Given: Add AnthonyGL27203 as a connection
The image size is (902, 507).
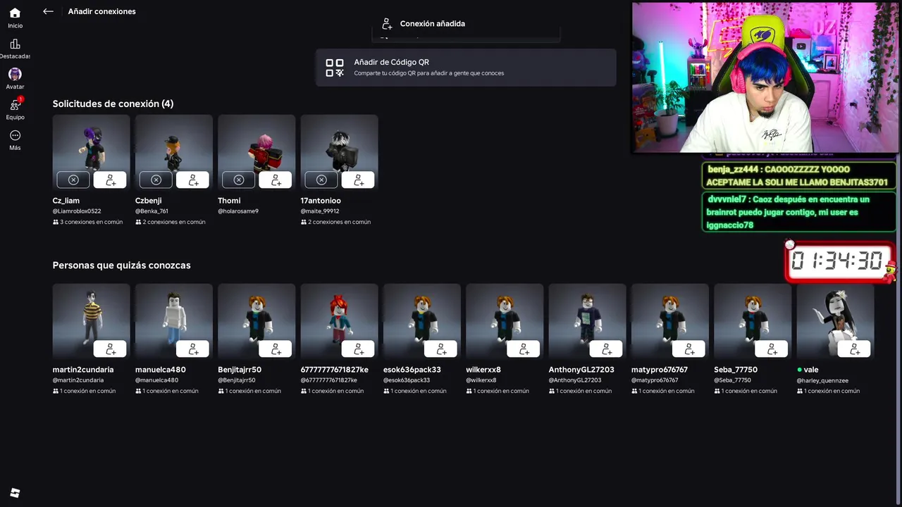Looking at the screenshot, I should (606, 349).
